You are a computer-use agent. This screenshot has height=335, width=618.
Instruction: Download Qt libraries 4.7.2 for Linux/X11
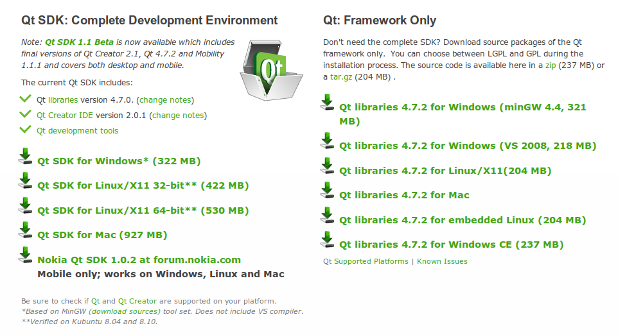tap(445, 171)
